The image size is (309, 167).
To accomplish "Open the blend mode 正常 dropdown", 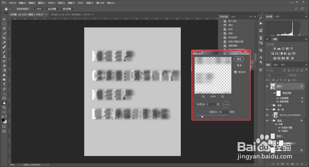I will (x=276, y=75).
